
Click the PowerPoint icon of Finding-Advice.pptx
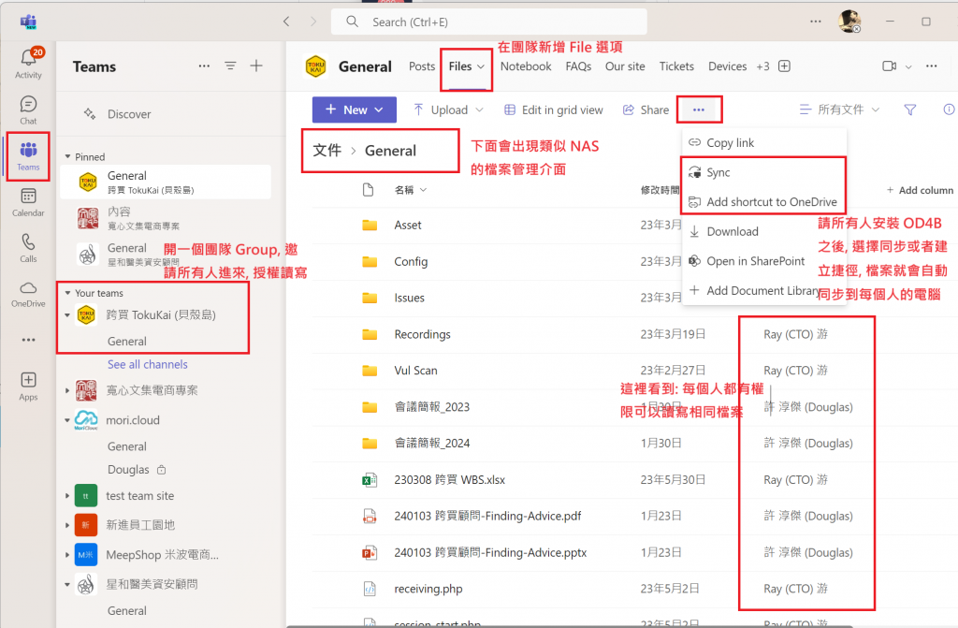[370, 553]
